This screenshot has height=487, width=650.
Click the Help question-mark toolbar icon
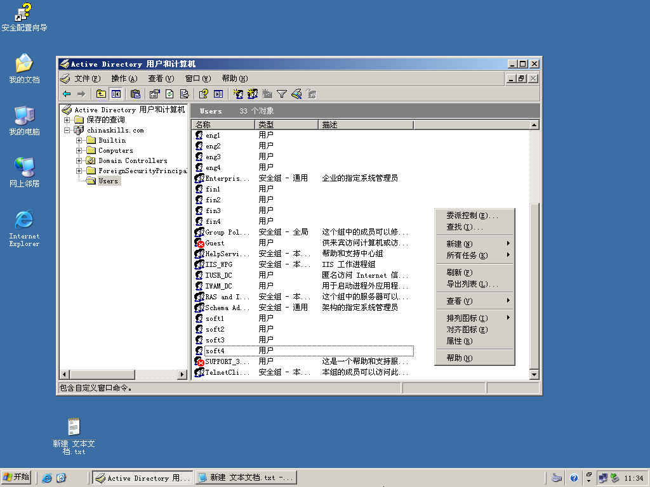pos(203,94)
